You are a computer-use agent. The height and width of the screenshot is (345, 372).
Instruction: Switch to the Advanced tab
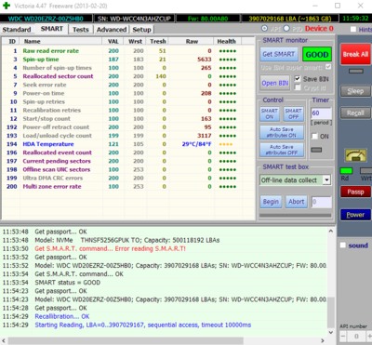112,30
